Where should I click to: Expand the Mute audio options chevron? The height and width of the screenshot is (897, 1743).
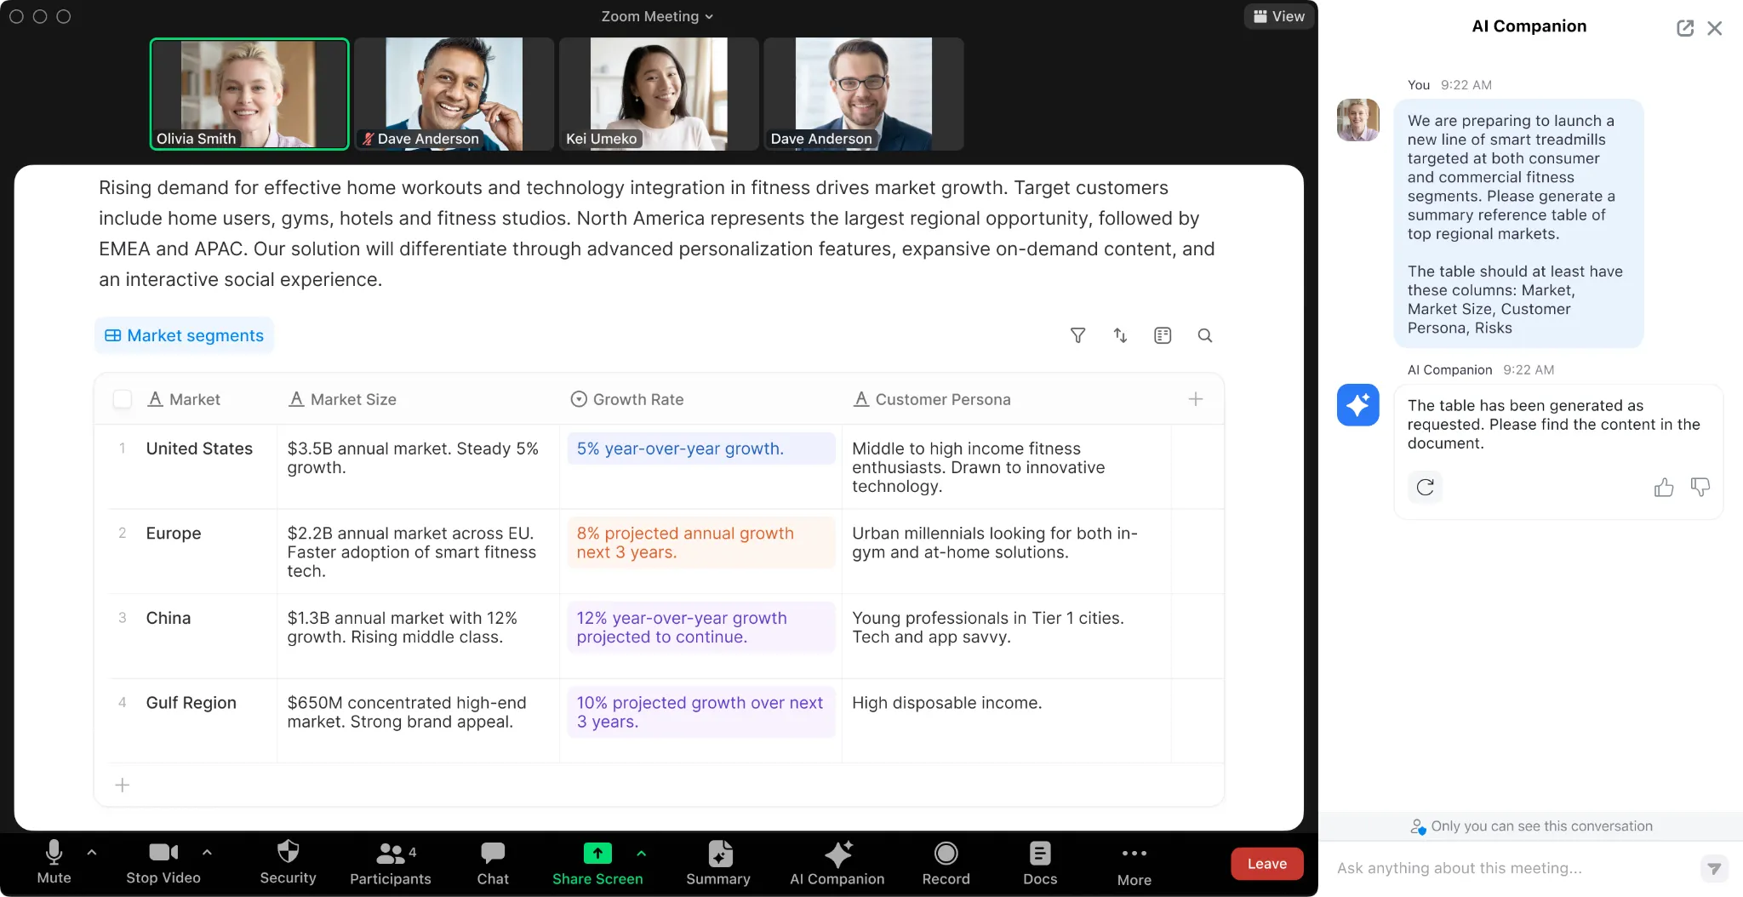[x=91, y=853]
